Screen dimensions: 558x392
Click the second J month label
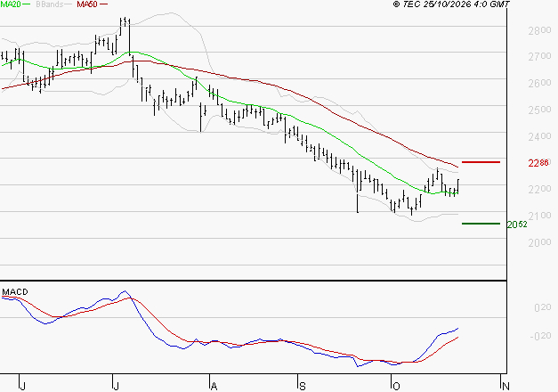(x=116, y=386)
